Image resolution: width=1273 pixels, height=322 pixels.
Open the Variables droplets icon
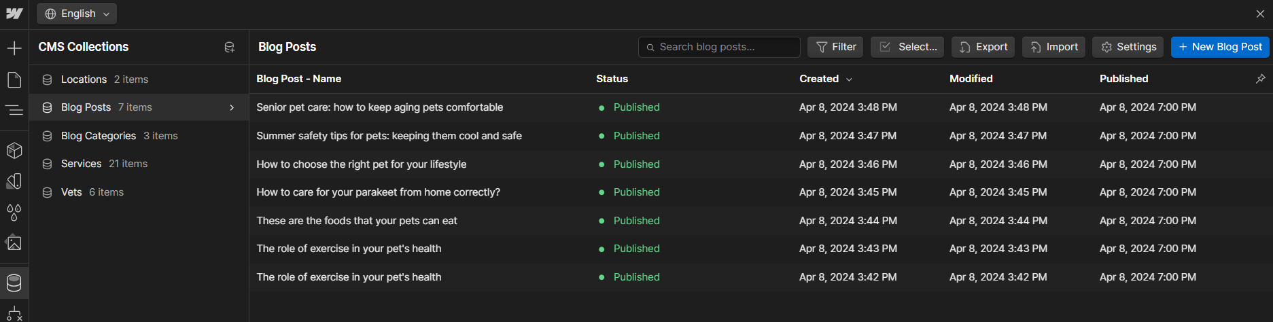click(14, 213)
